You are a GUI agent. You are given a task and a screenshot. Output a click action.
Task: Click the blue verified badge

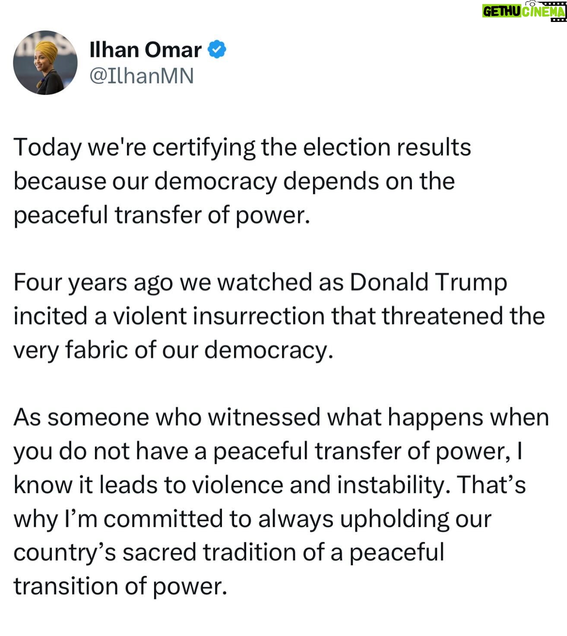point(218,49)
